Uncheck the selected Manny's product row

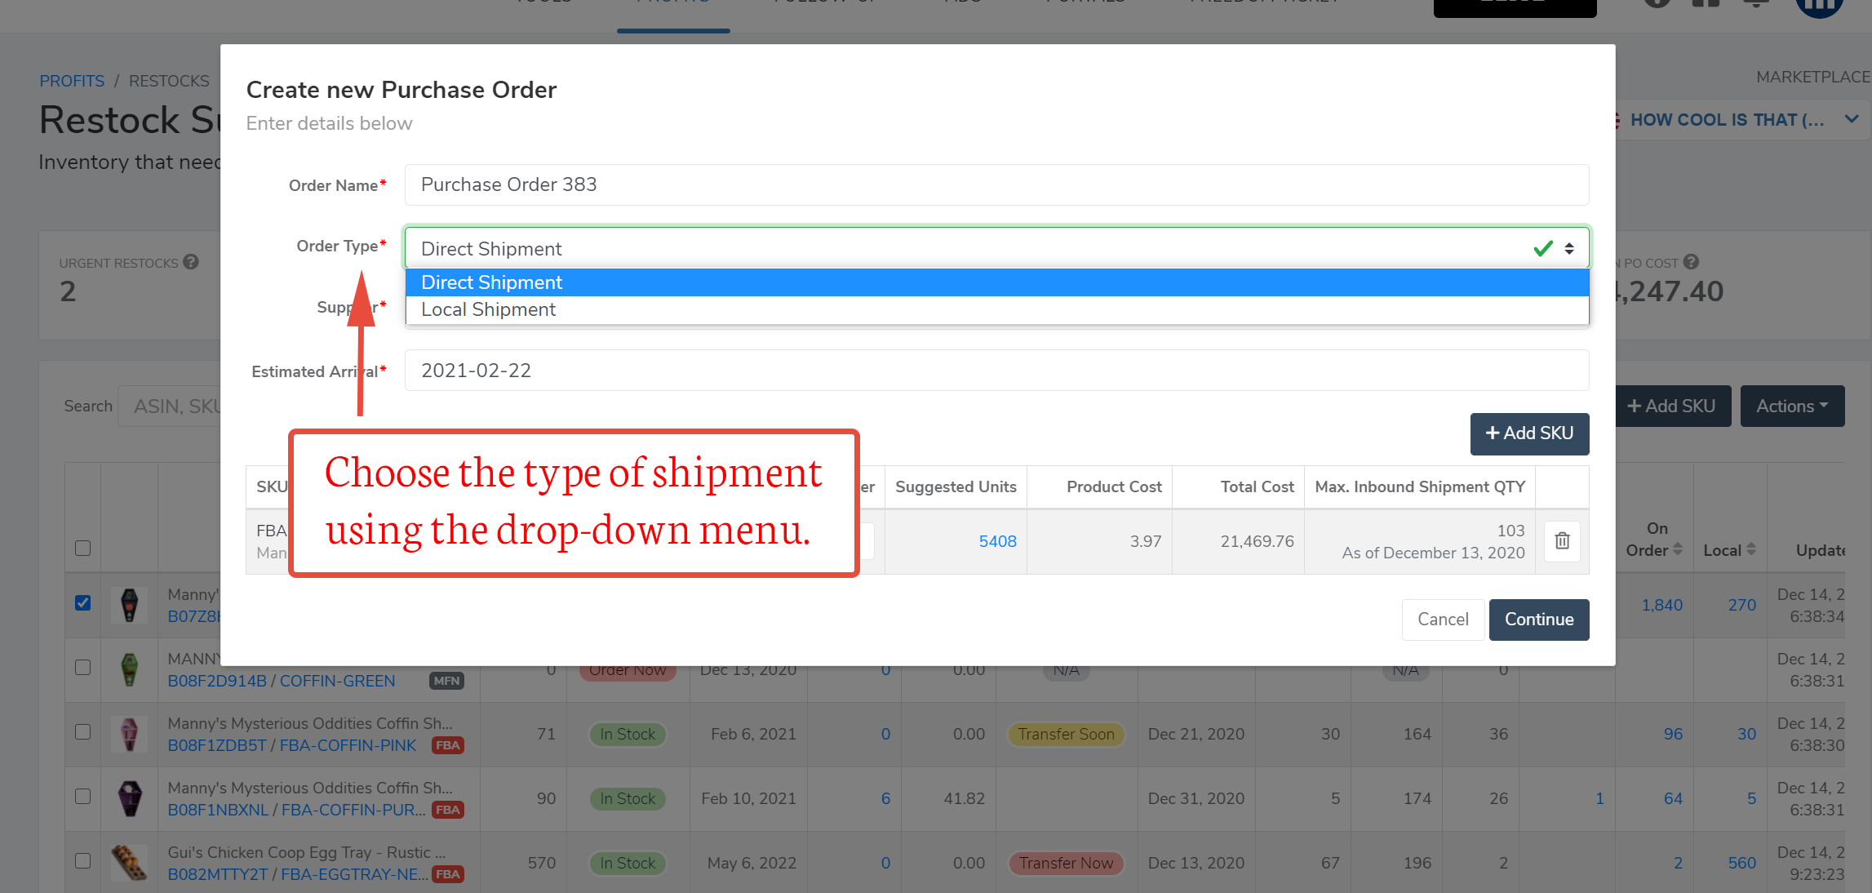coord(82,603)
